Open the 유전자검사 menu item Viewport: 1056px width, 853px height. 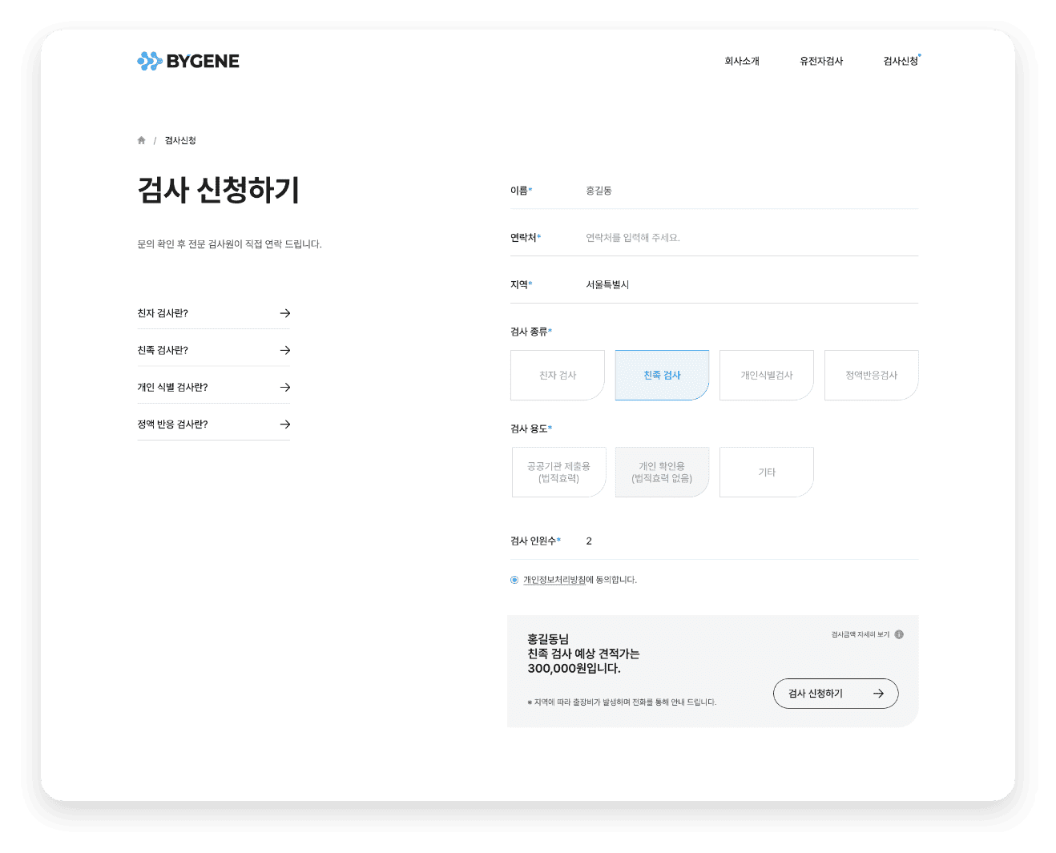[821, 61]
